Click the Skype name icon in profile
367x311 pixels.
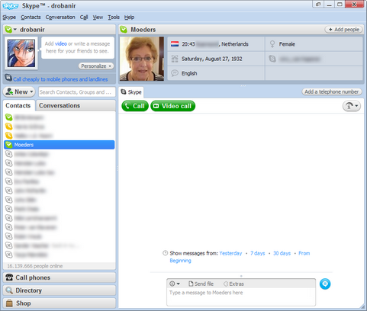(x=272, y=59)
